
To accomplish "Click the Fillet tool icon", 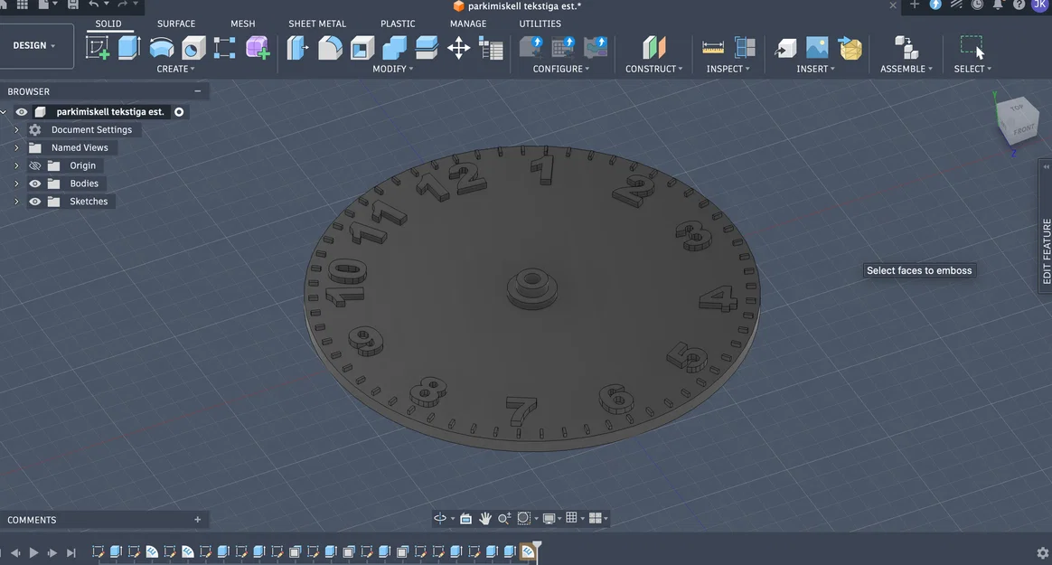I will pos(329,48).
